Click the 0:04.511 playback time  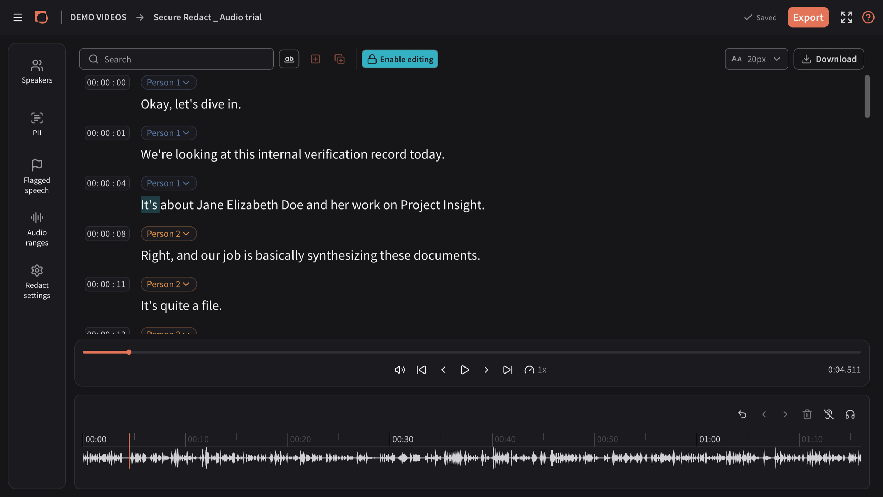coord(844,370)
